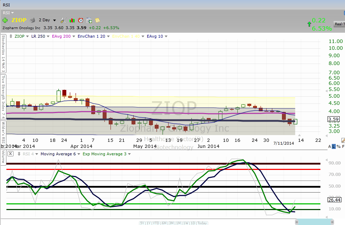Open the yellow sticky notes icon

coord(97,20)
